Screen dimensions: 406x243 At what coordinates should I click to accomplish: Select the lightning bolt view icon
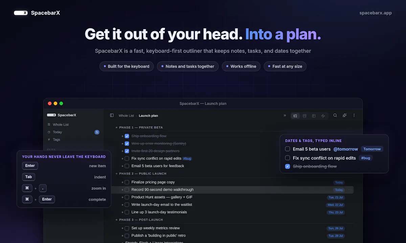coord(323,116)
